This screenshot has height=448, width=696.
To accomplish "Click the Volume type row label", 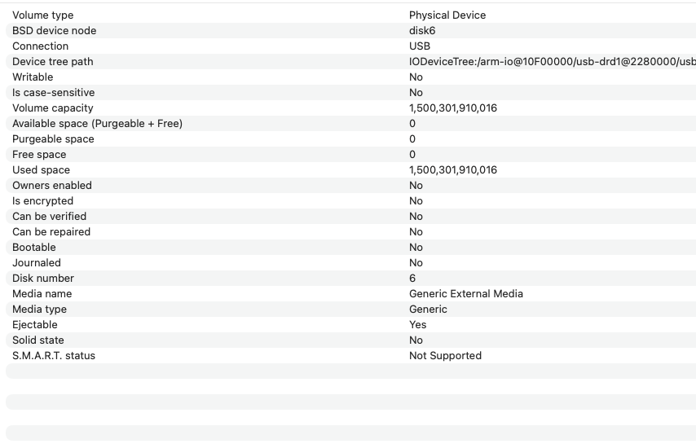I will click(42, 15).
